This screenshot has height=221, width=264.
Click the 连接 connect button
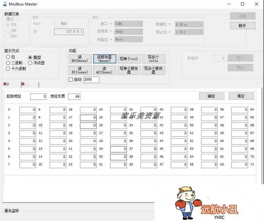click(x=243, y=16)
